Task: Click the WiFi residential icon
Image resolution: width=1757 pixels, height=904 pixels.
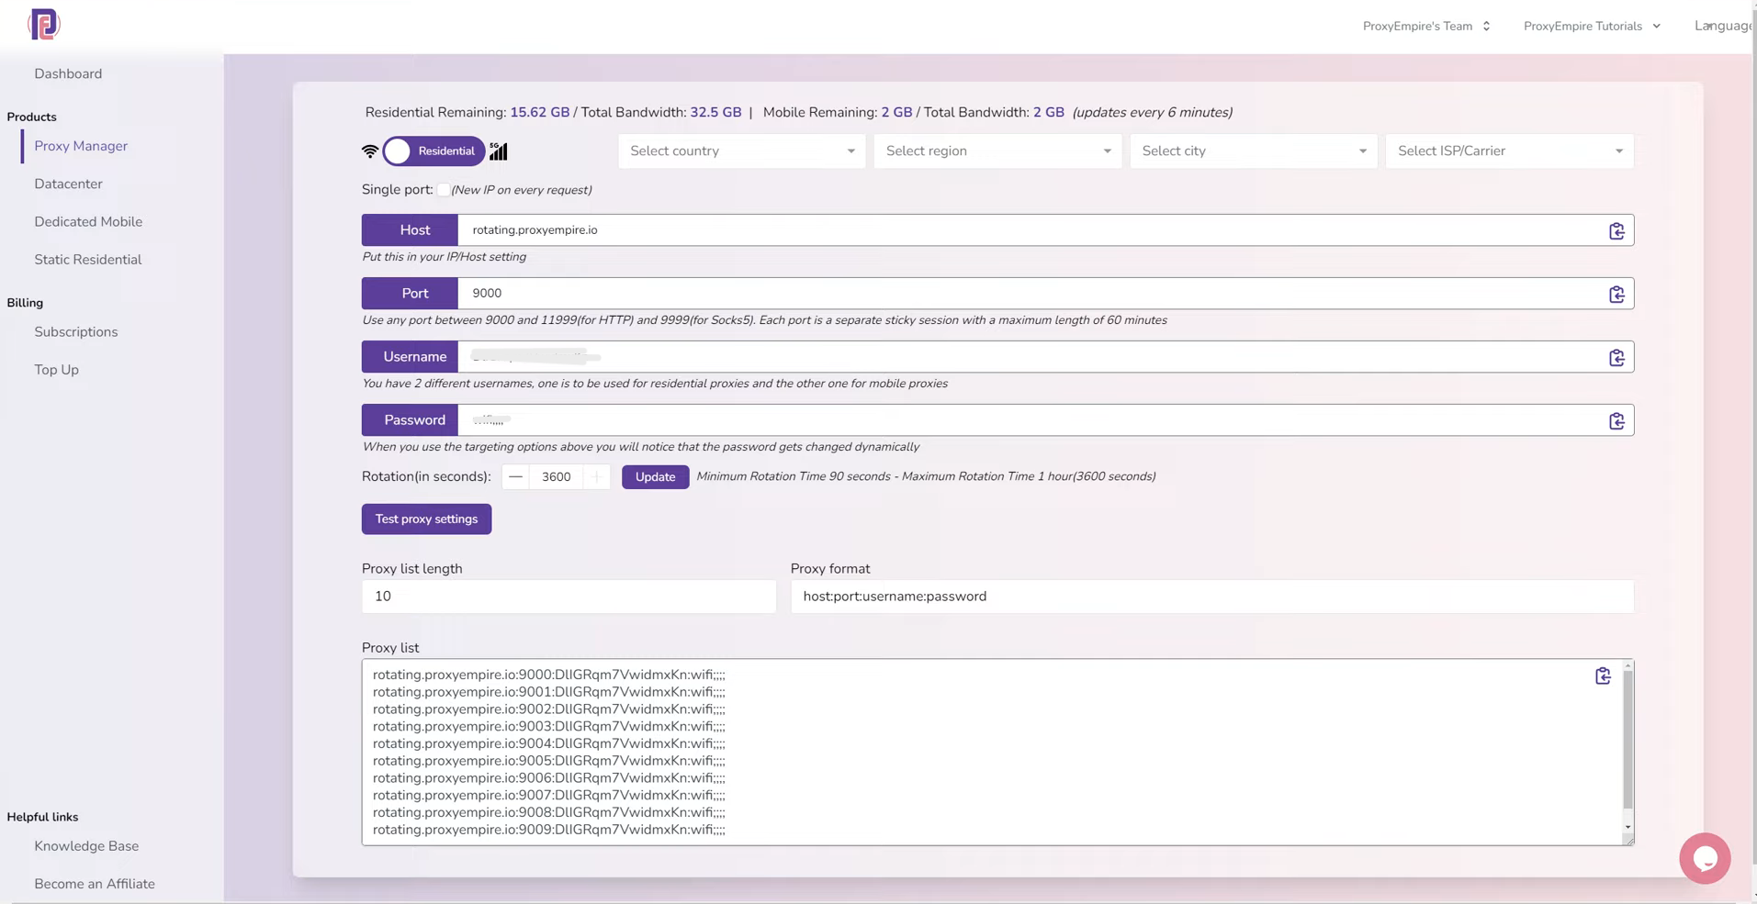Action: coord(370,151)
